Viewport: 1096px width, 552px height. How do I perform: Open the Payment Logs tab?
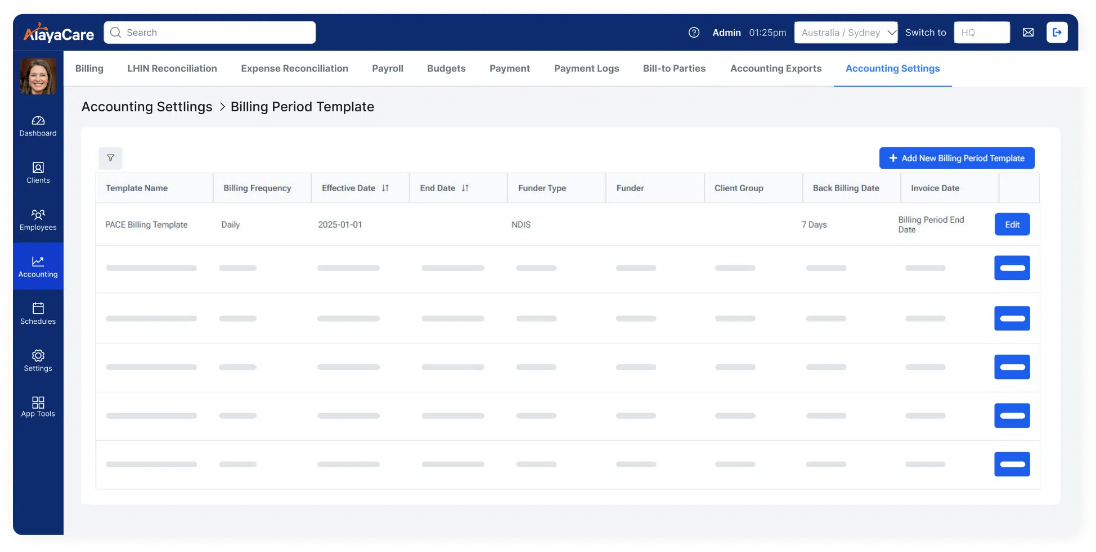click(x=587, y=69)
